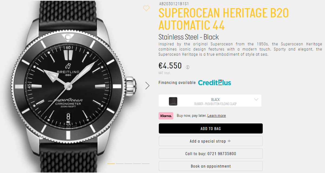
Task: Click the pink Klarna badge
Action: (x=166, y=116)
